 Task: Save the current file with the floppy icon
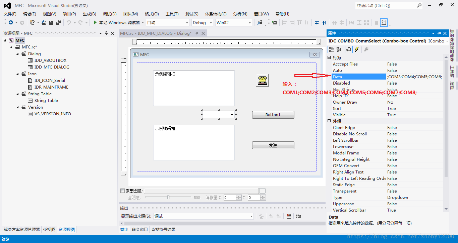pyautogui.click(x=51, y=22)
